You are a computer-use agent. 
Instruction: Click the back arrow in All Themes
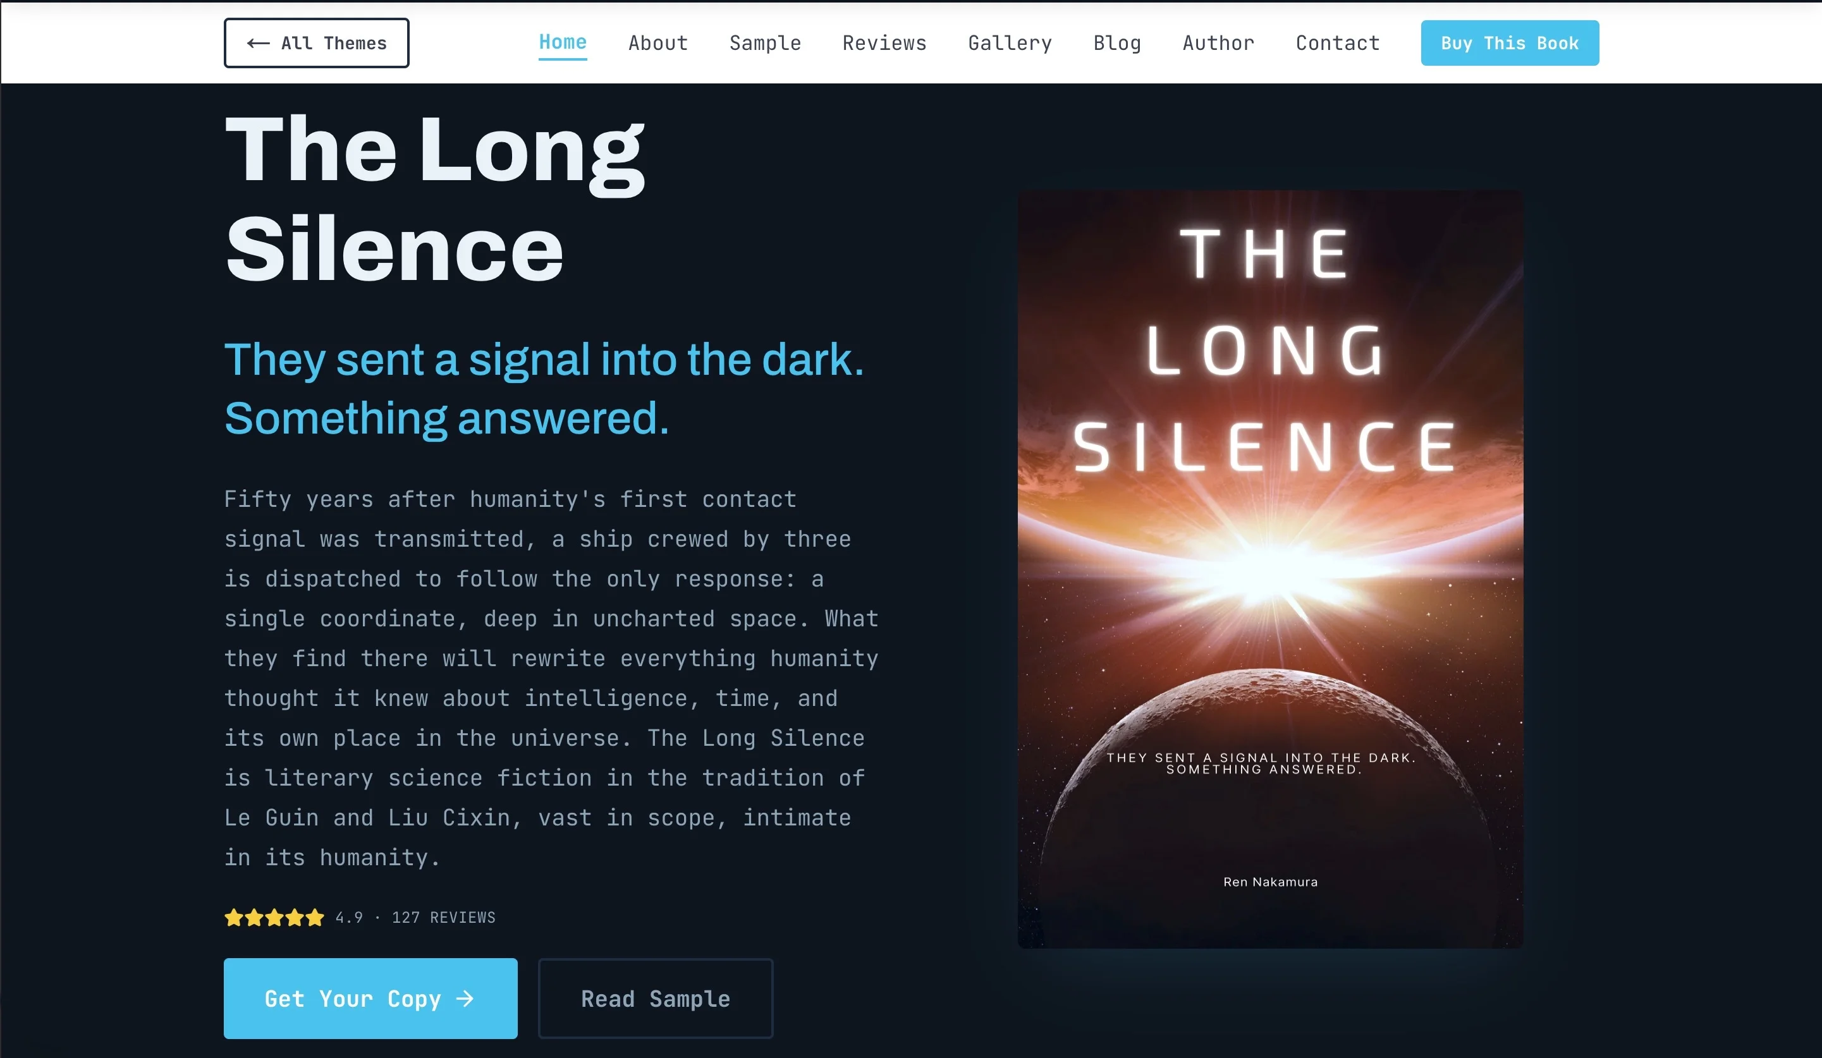click(x=258, y=44)
